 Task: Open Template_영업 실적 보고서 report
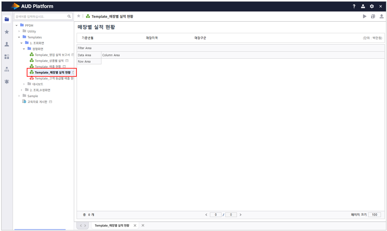tap(52, 55)
